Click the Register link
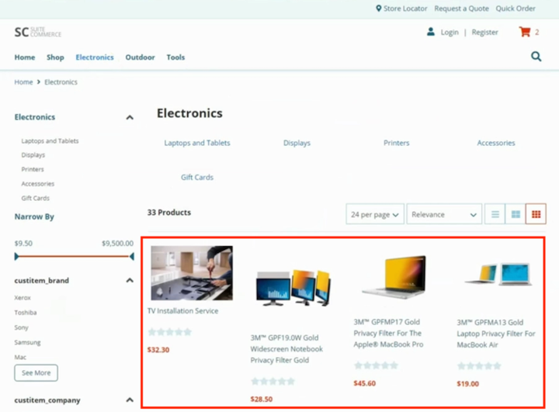Screen dimensions: 559x412 tap(484, 33)
